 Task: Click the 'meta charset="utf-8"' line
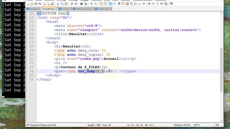click(x=78, y=26)
